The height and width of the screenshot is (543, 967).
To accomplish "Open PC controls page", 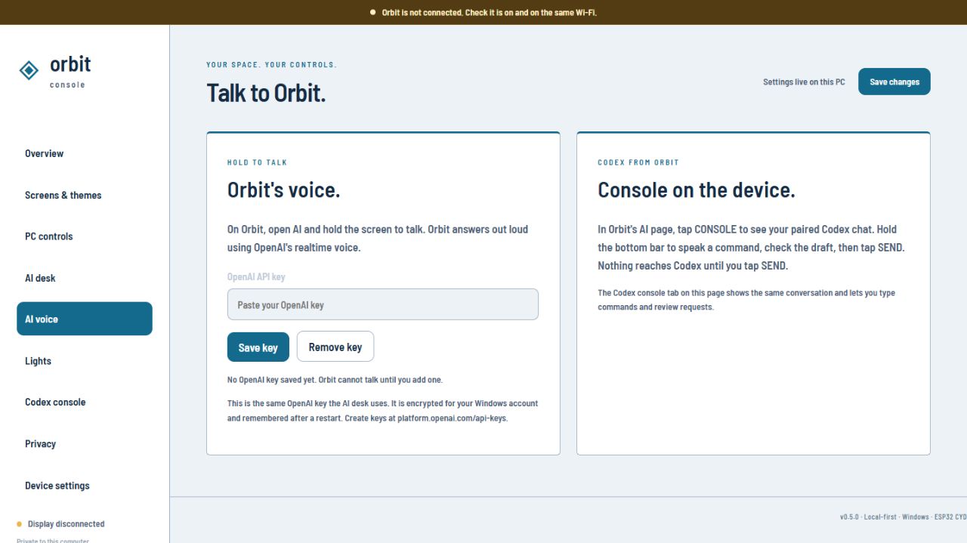I will 84,236.
